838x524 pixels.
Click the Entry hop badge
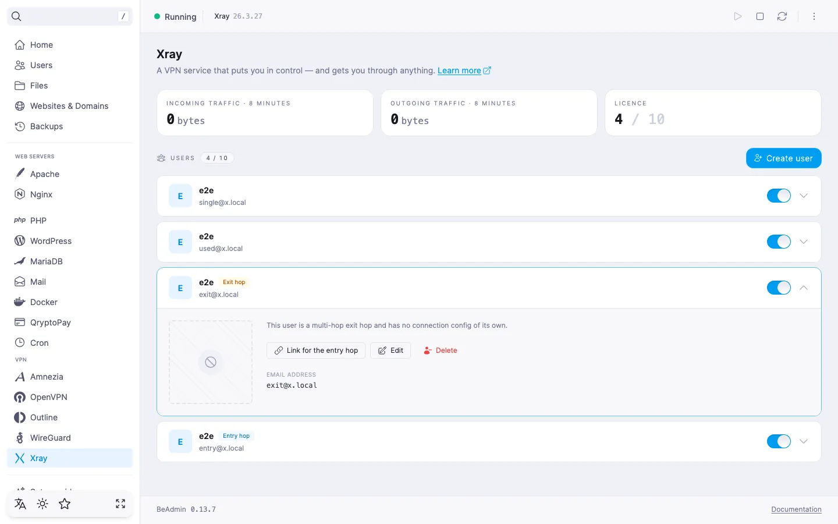(236, 436)
